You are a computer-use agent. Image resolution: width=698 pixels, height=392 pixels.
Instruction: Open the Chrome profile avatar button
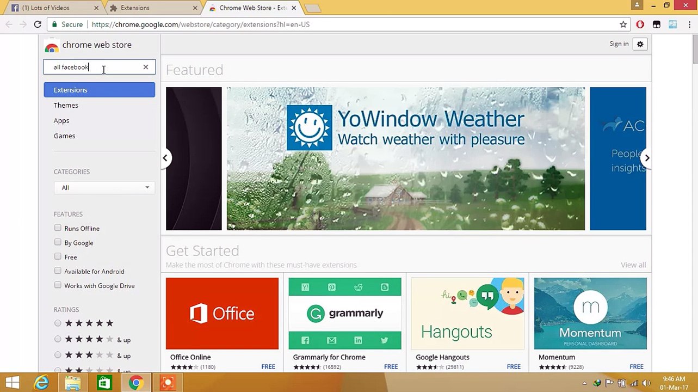637,5
